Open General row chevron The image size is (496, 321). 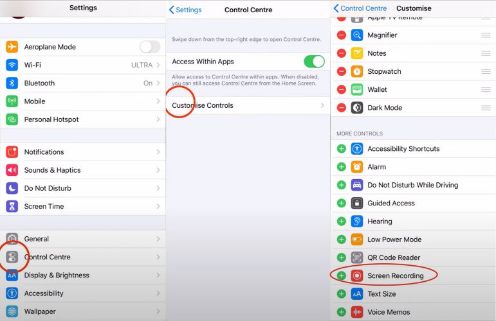(x=158, y=239)
